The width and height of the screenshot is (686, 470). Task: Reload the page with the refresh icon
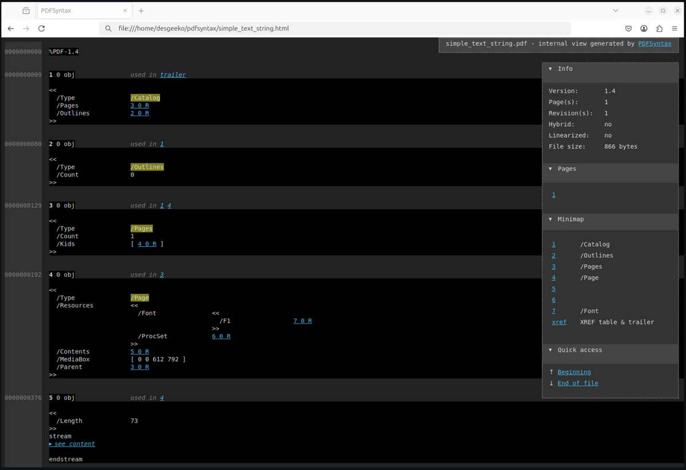coord(42,28)
